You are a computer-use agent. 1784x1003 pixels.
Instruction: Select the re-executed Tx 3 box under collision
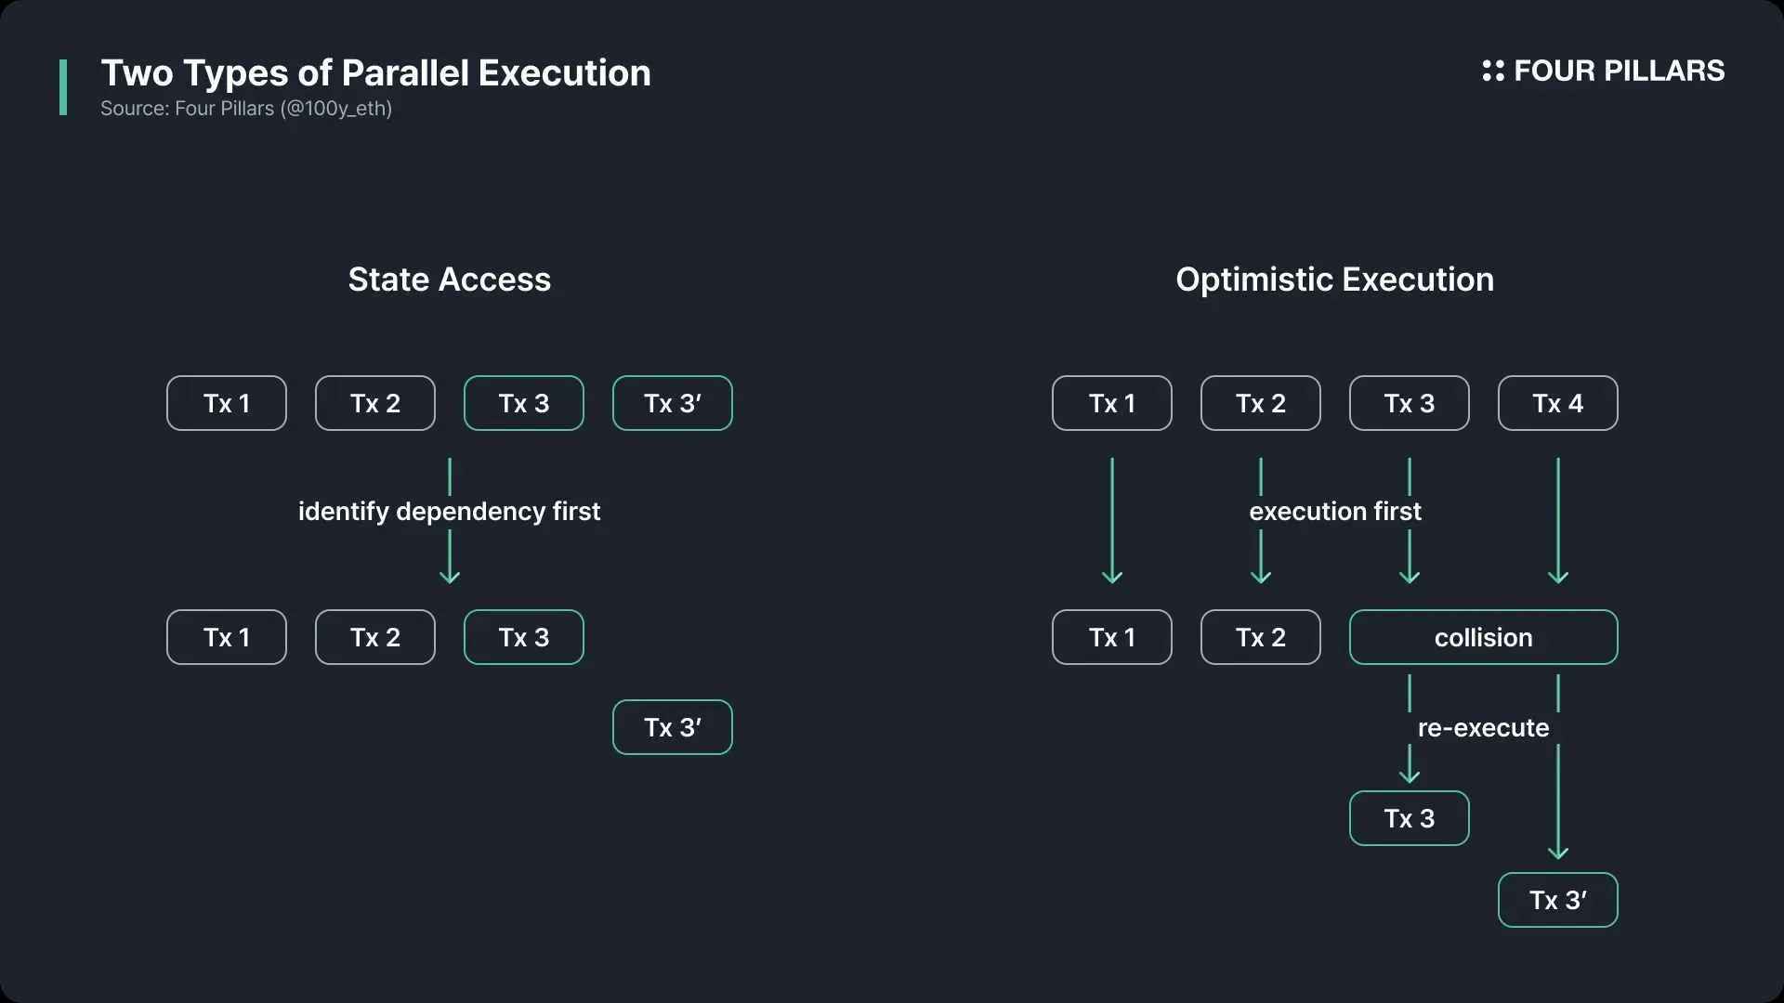click(x=1410, y=818)
